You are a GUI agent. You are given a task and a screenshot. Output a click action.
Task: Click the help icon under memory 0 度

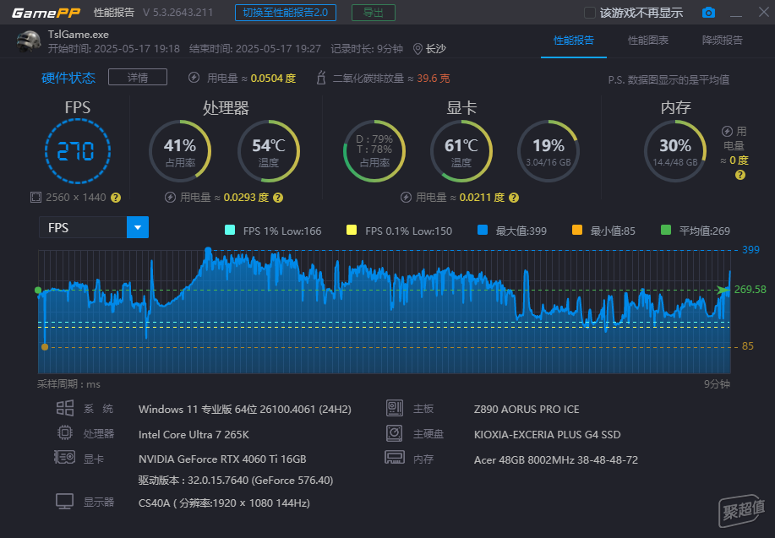click(x=740, y=175)
